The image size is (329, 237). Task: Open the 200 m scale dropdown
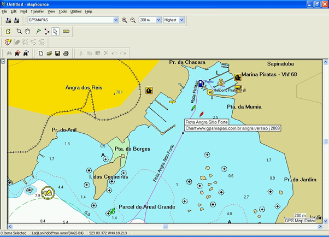pos(158,20)
